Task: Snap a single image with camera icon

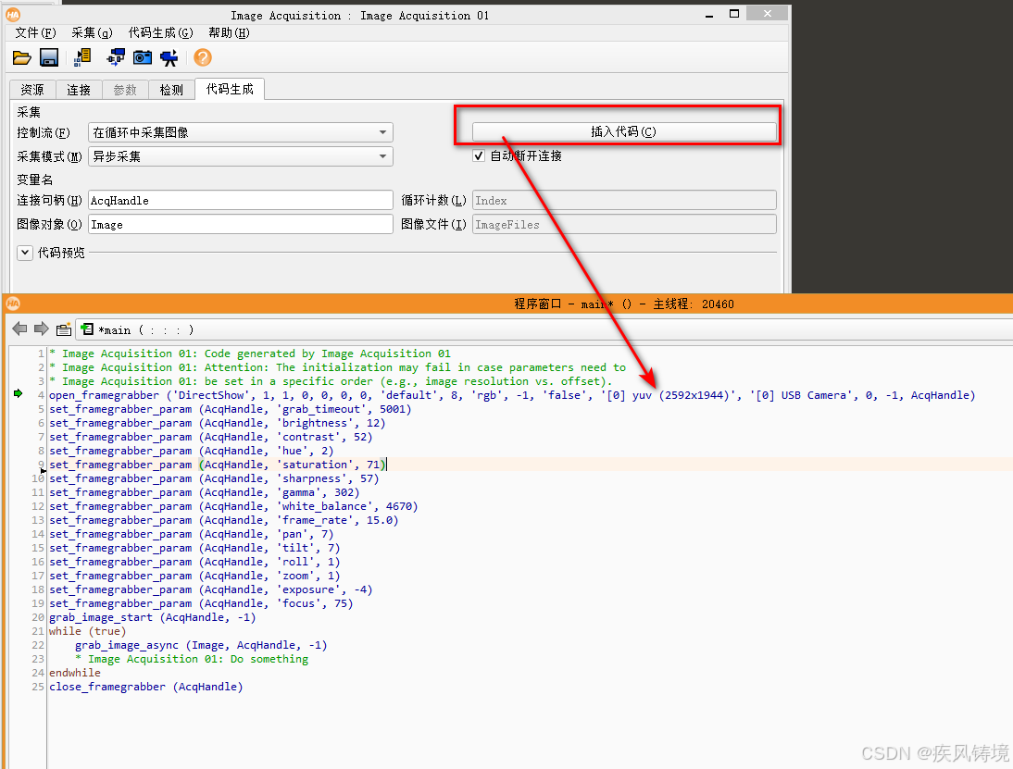Action: 142,57
